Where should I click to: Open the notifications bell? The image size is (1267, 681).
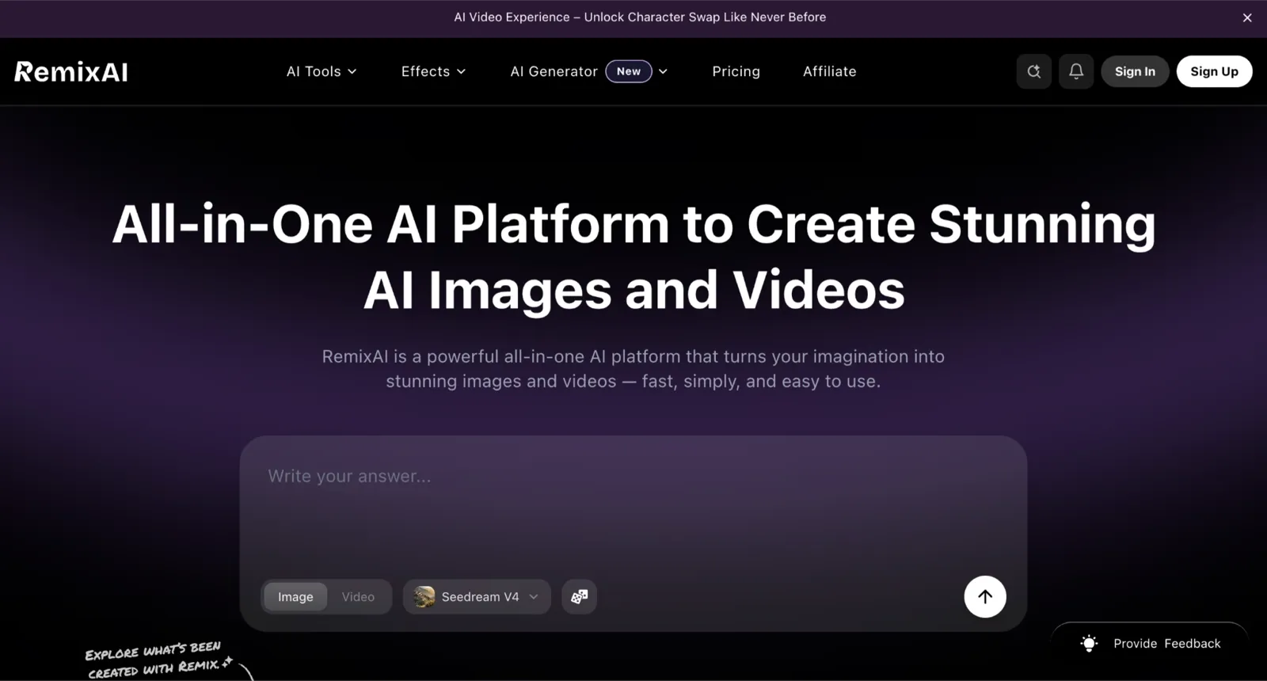click(1076, 71)
